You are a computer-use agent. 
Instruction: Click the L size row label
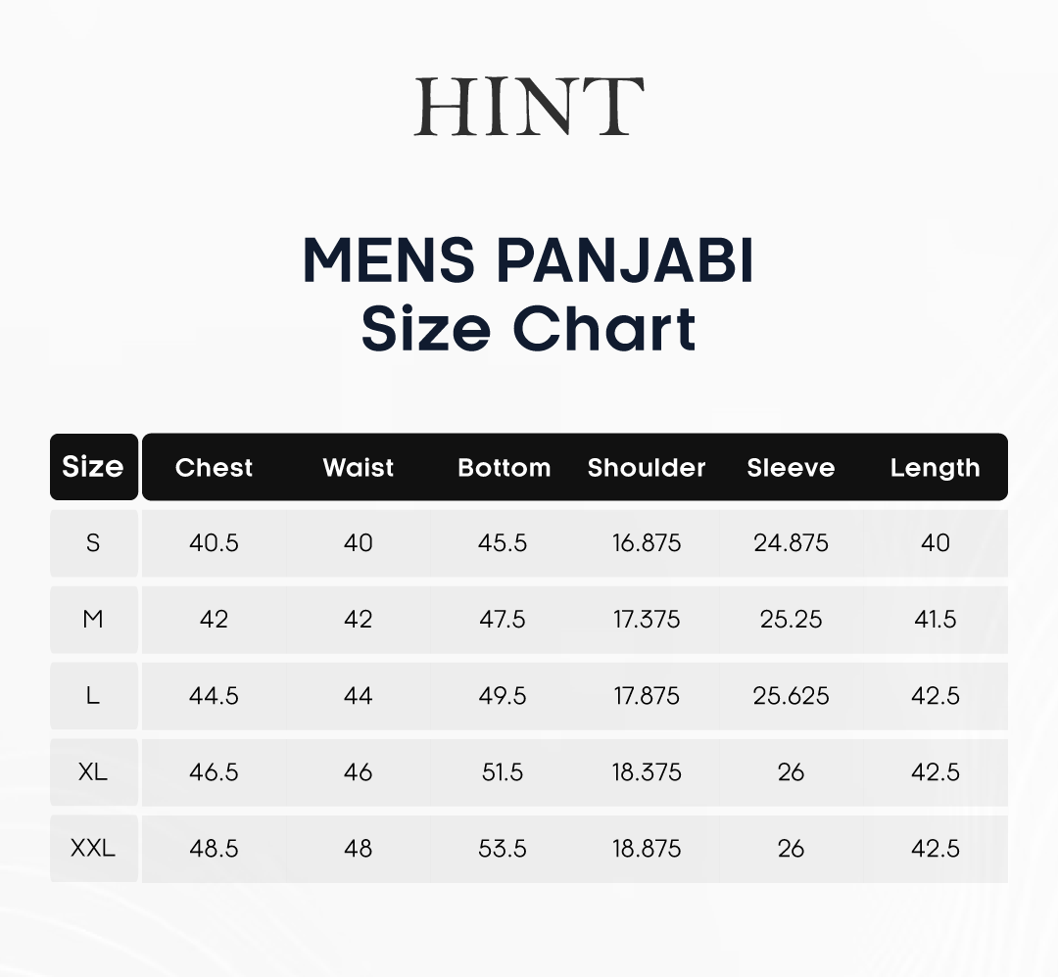[93, 695]
